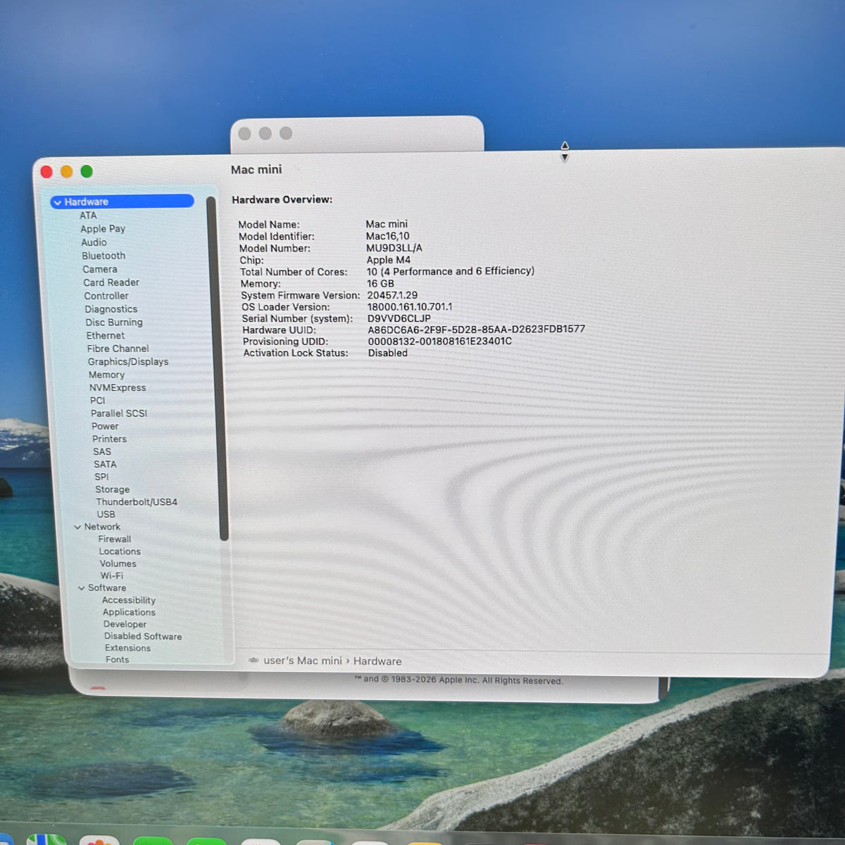Viewport: 845px width, 845px height.
Task: Open Accessibility under Software
Action: 129,600
